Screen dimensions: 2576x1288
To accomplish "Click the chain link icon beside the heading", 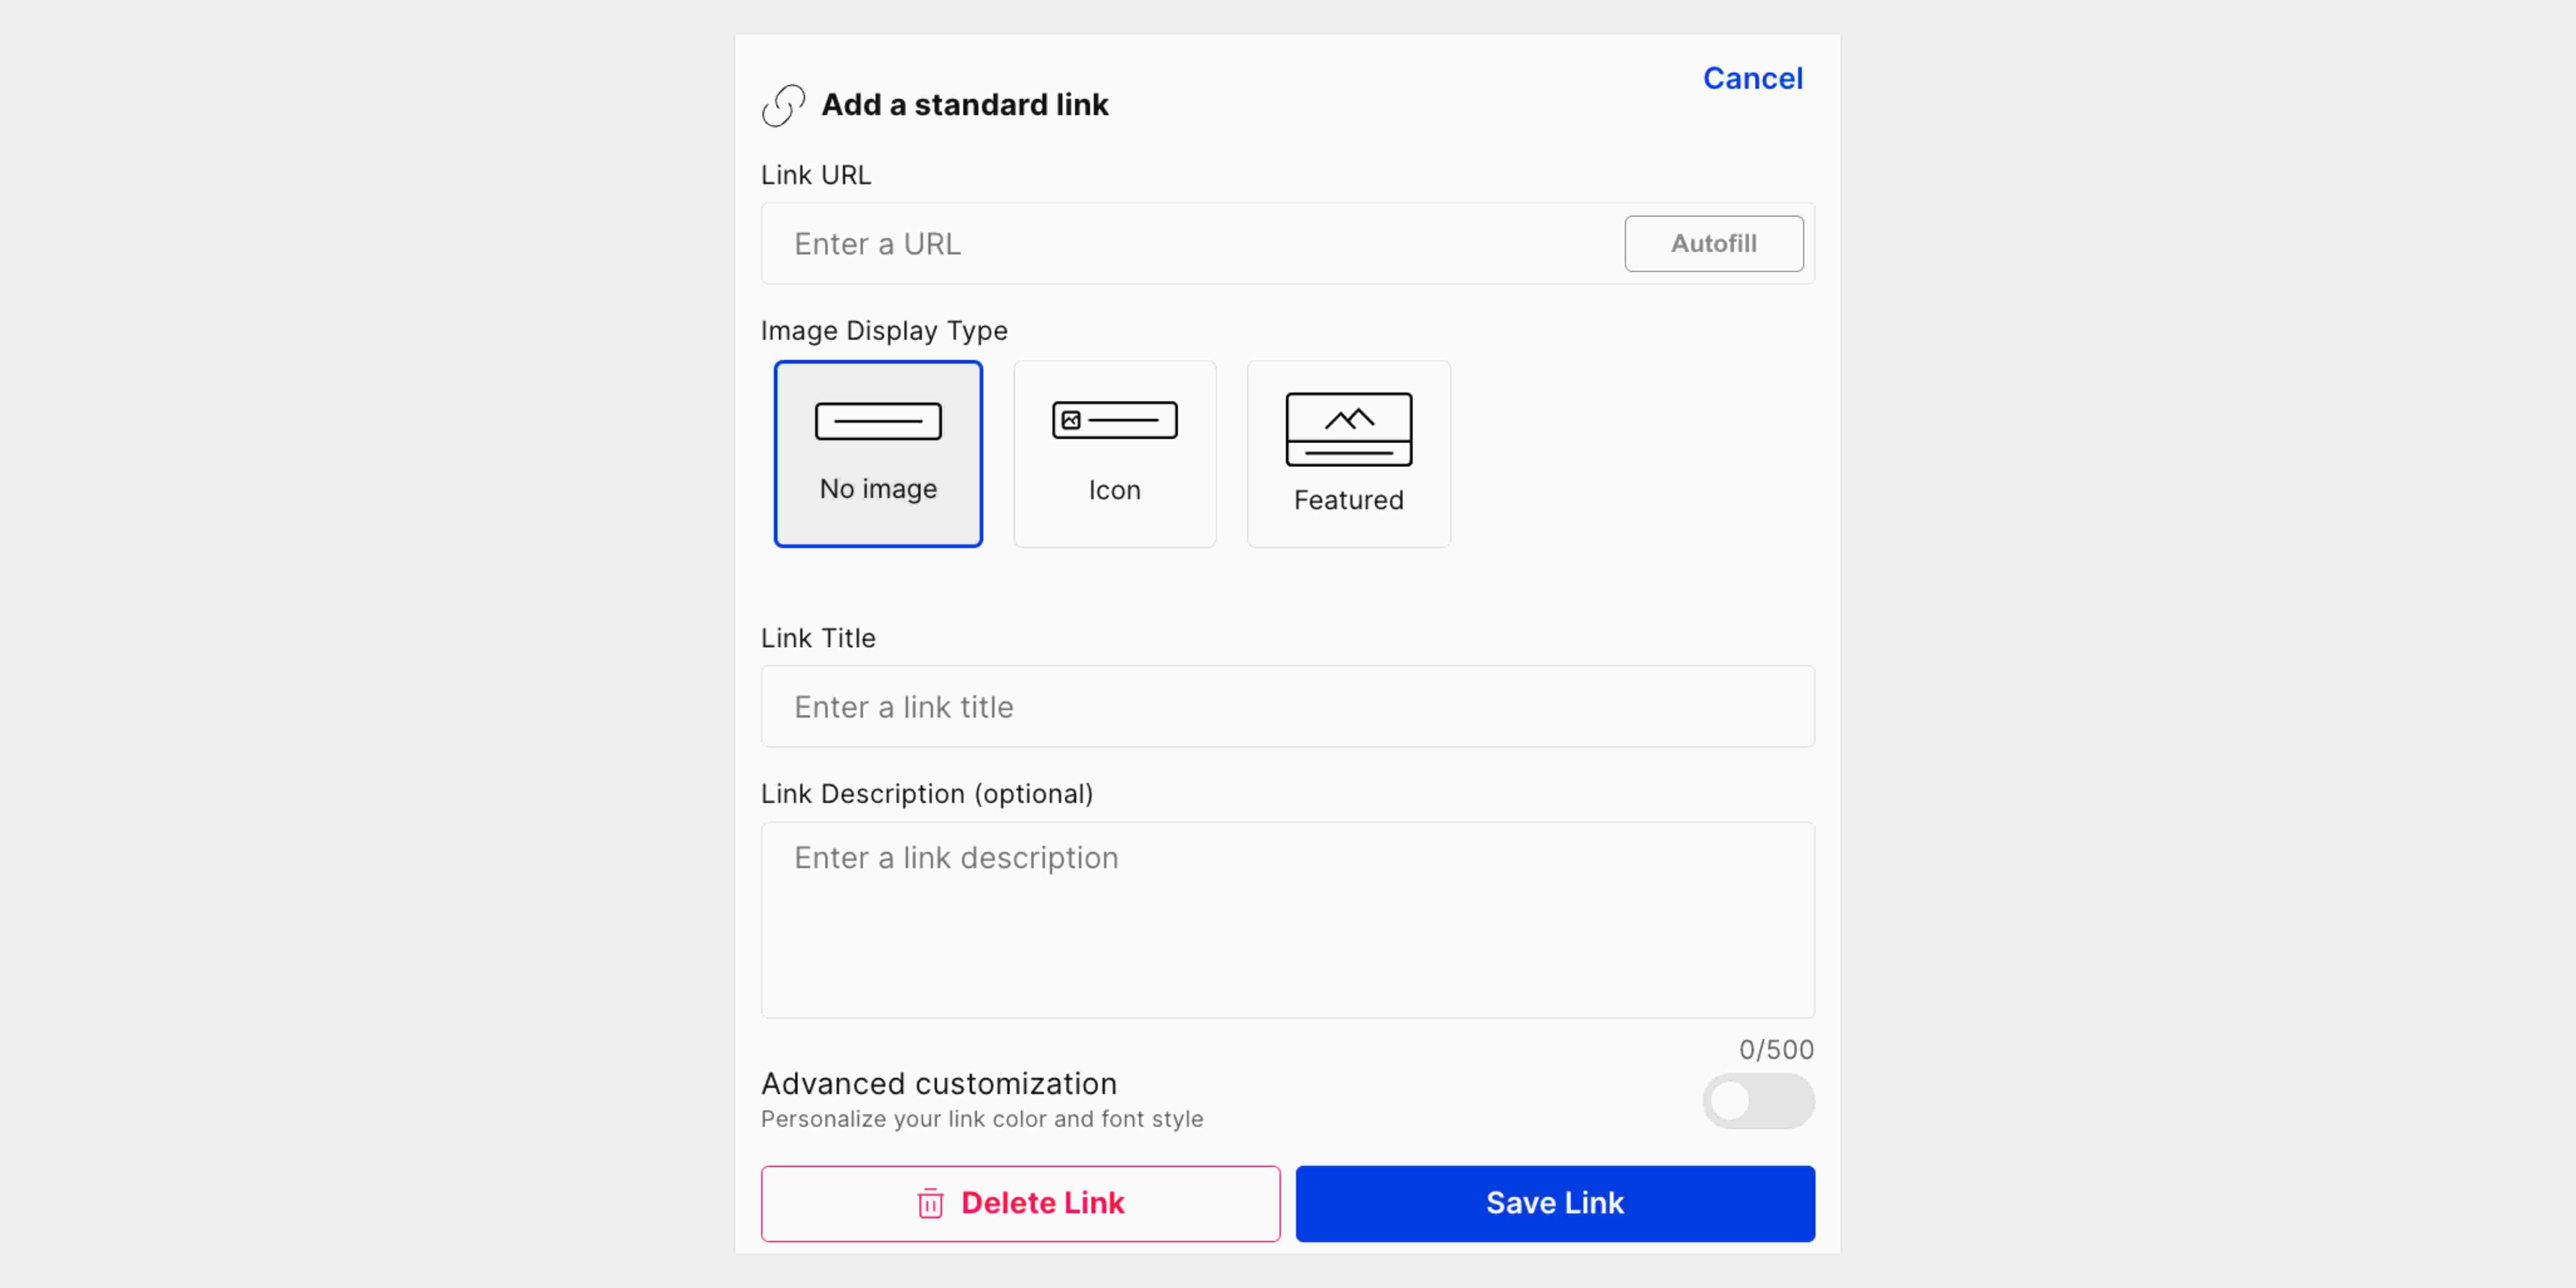I will 783,105.
